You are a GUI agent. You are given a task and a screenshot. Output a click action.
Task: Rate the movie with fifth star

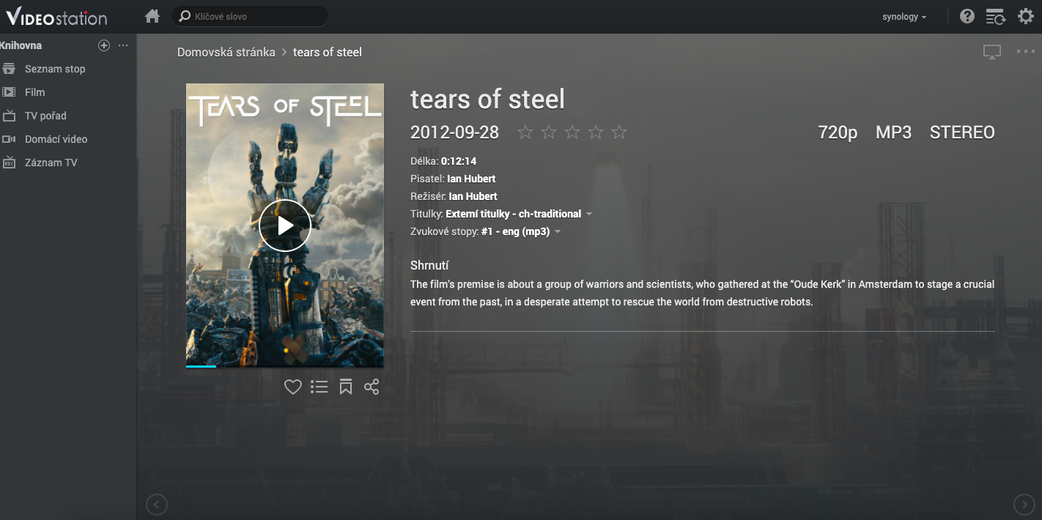619,132
